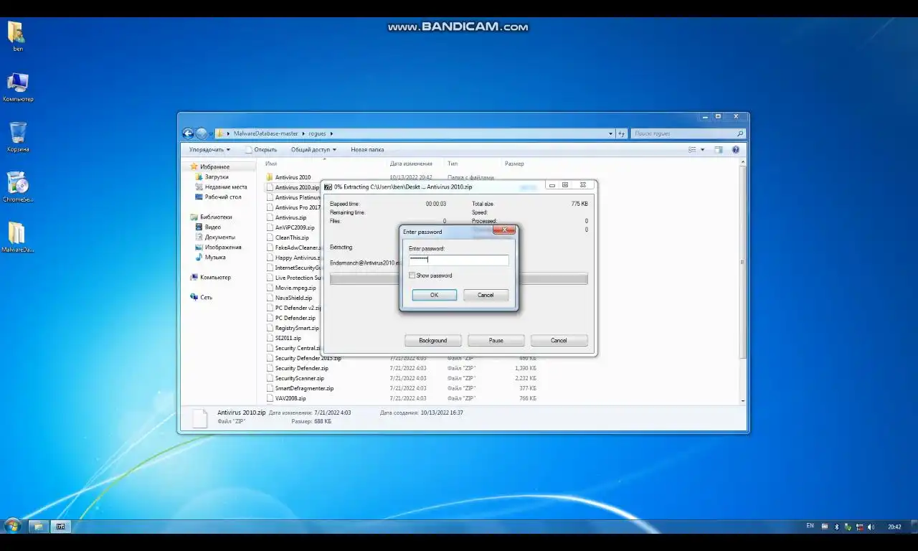The height and width of the screenshot is (551, 918).
Task: Cancel the 7-Zip extraction
Action: [559, 340]
